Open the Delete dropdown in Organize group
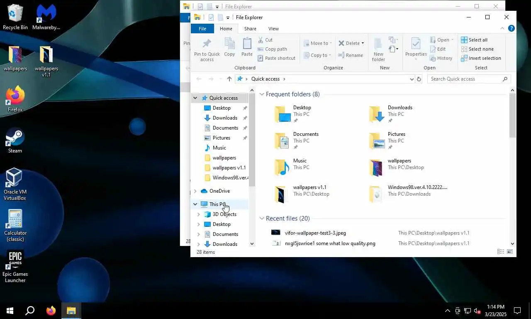The height and width of the screenshot is (319, 531). [x=351, y=43]
